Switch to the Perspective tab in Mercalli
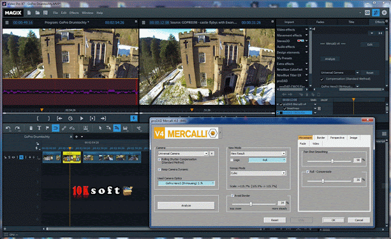Viewport: 391px width, 239px height. tap(337, 138)
